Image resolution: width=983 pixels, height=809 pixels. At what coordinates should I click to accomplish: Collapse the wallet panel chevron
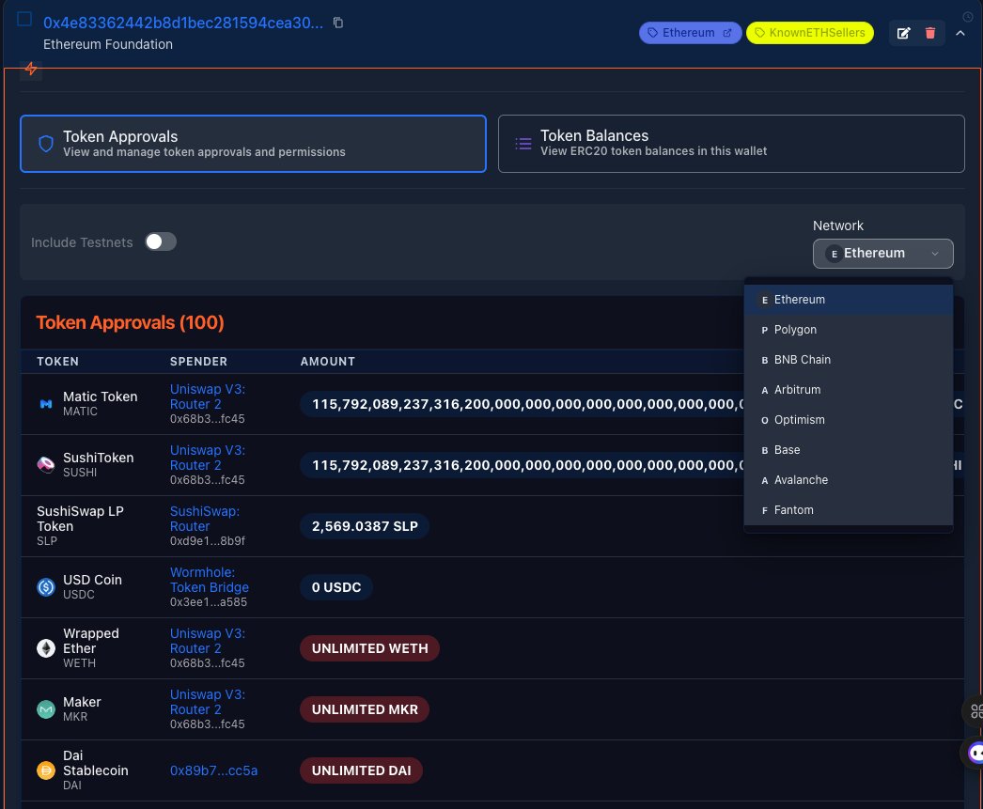(960, 33)
